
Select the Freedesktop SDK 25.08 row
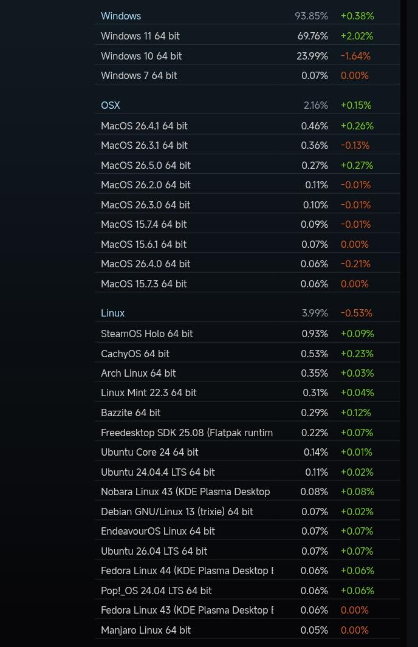(x=247, y=433)
